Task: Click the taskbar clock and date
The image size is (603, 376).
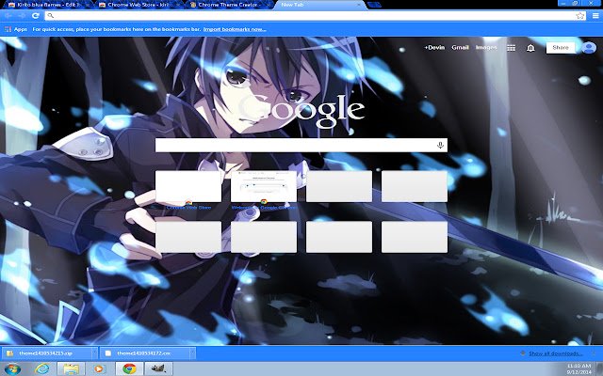Action: [579, 368]
